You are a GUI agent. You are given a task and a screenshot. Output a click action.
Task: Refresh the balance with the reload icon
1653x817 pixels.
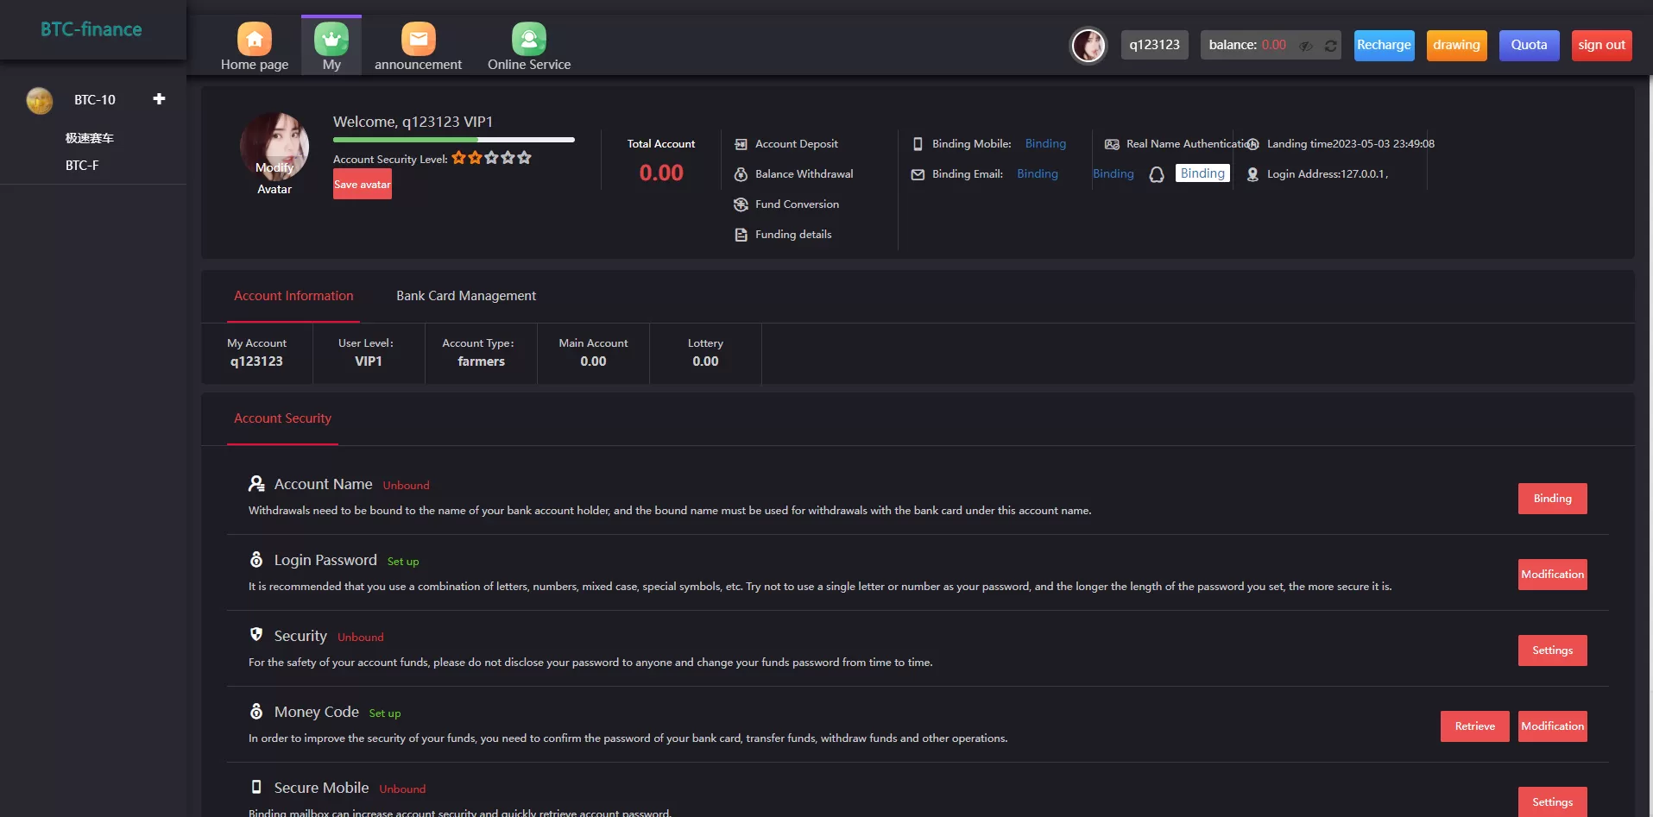[x=1330, y=46]
